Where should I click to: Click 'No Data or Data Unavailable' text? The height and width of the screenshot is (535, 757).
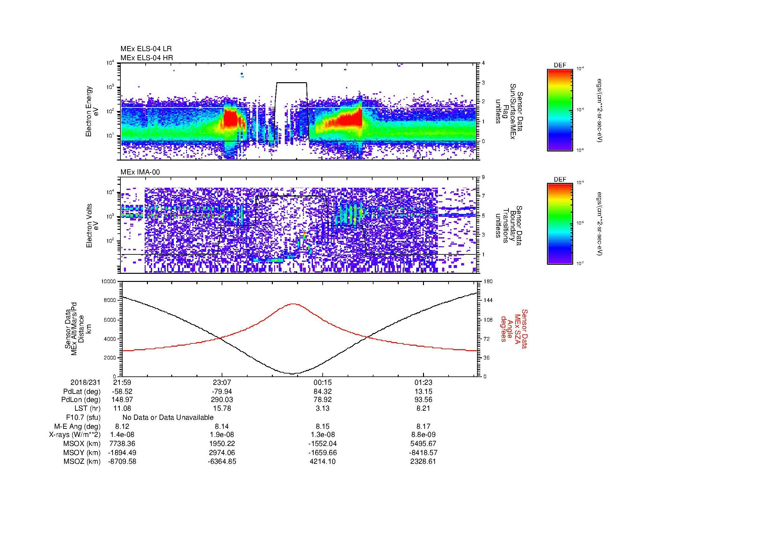(168, 417)
